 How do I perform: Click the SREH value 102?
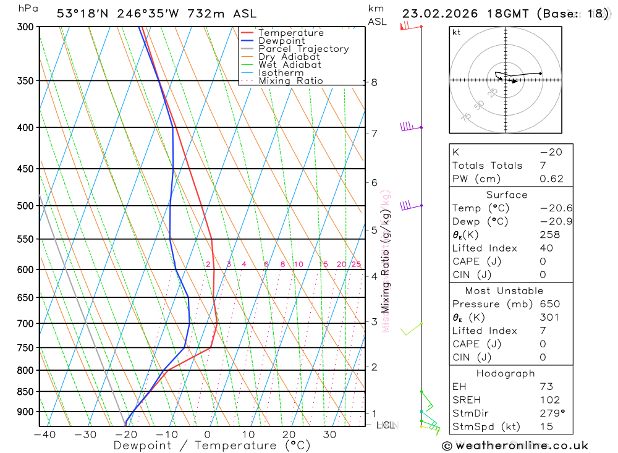550,400
